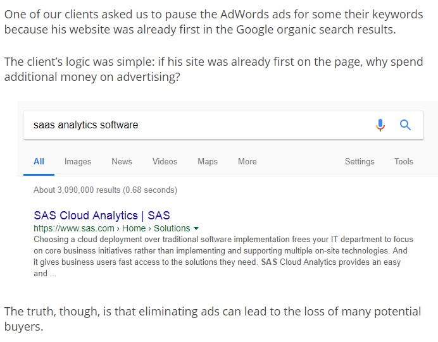Screen dimensions: 438x342
Task: Expand the More search options menu
Action: [x=247, y=161]
